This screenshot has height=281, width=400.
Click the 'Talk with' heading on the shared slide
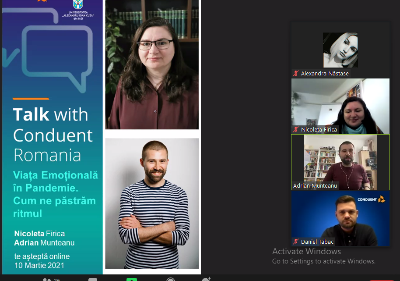50,114
